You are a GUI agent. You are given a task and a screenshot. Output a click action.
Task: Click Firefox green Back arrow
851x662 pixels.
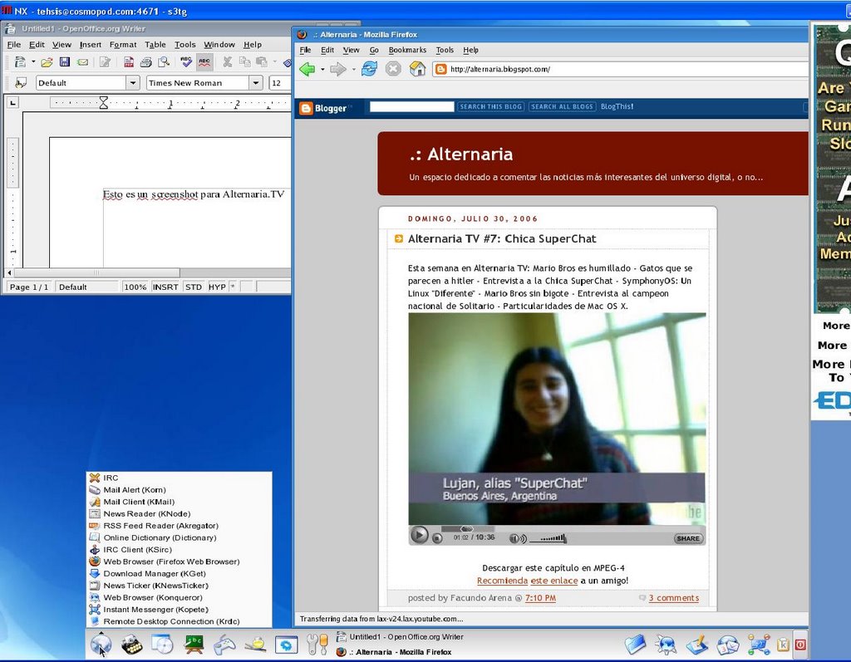click(x=307, y=69)
